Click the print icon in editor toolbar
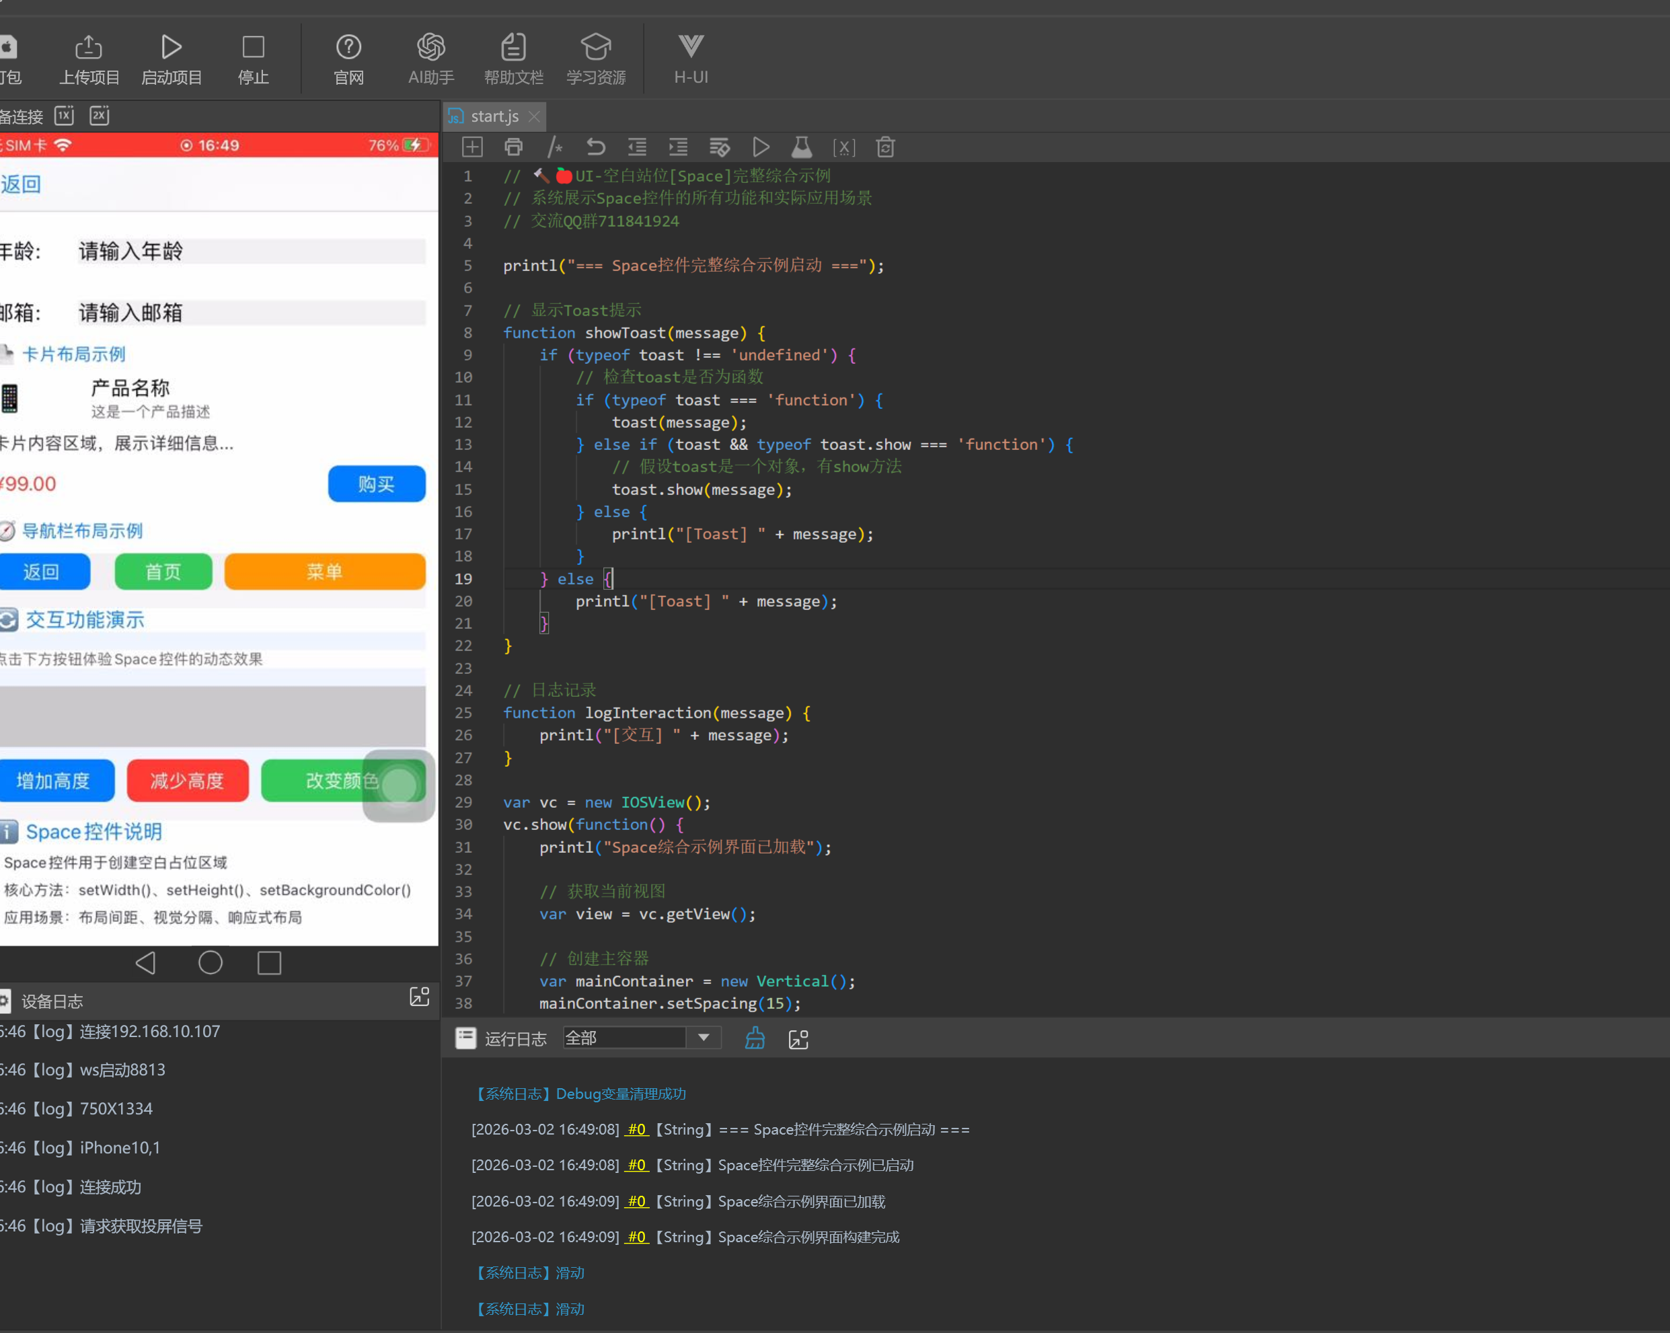The width and height of the screenshot is (1670, 1333). click(x=513, y=147)
